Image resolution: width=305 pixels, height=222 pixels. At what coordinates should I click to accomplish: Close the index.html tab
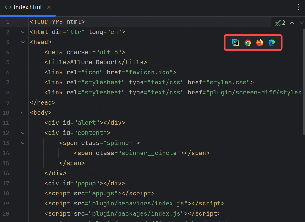(49, 7)
